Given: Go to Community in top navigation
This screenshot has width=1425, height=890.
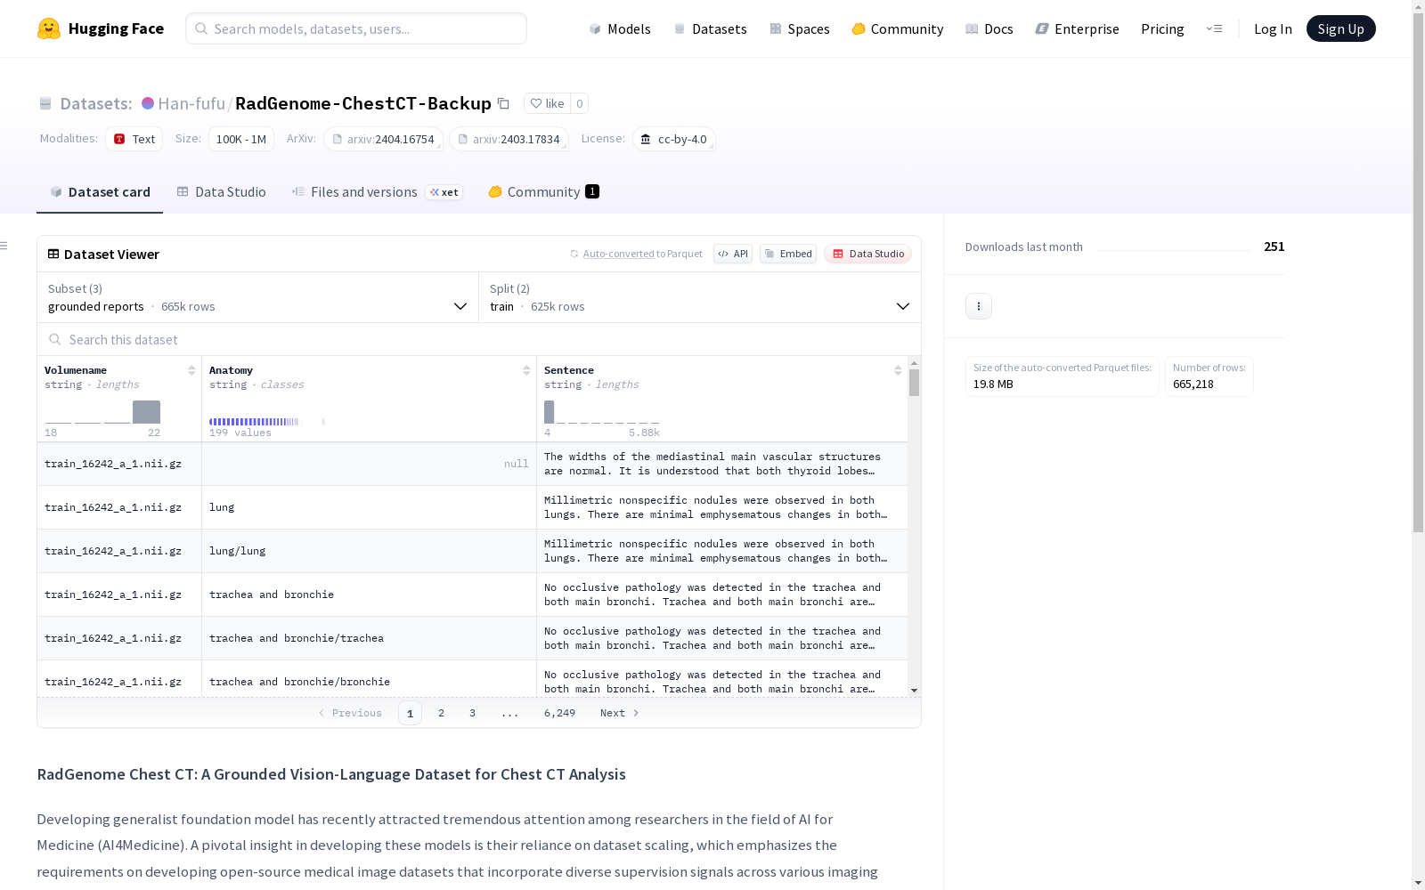Looking at the screenshot, I should pos(897,28).
